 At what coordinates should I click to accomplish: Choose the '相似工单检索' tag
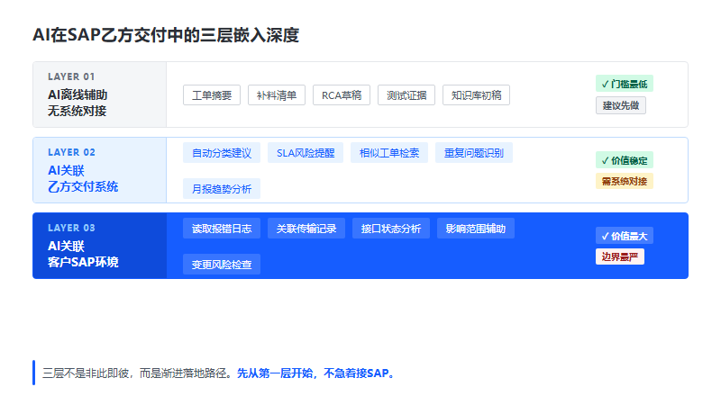pos(389,153)
